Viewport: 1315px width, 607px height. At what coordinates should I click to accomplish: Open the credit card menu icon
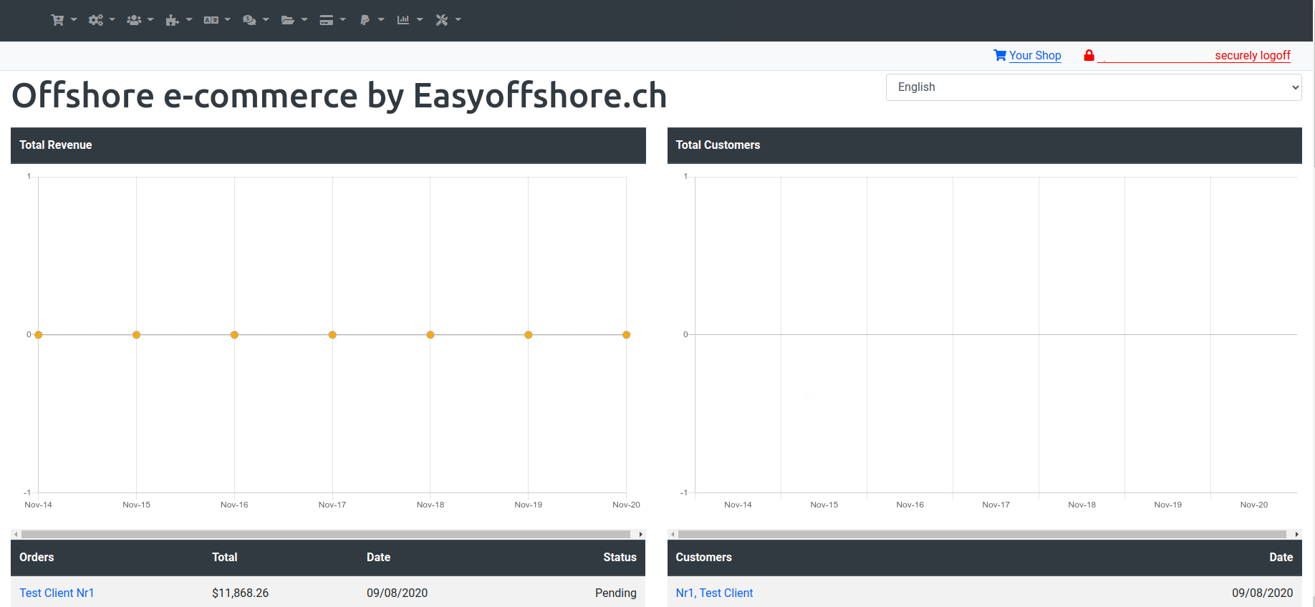pyautogui.click(x=332, y=20)
